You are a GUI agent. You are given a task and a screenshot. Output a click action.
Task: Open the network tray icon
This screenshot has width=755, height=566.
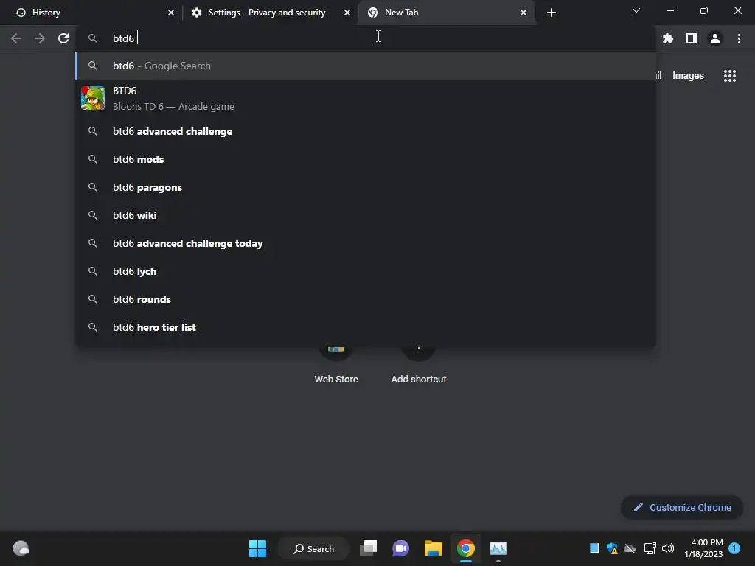[x=650, y=548]
